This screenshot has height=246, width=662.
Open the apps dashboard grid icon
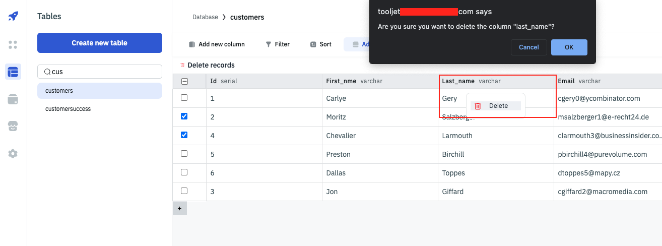13,45
